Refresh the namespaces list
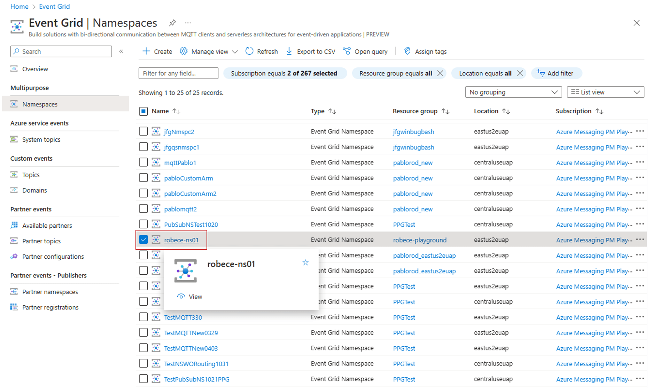The width and height of the screenshot is (652, 388). [x=262, y=51]
